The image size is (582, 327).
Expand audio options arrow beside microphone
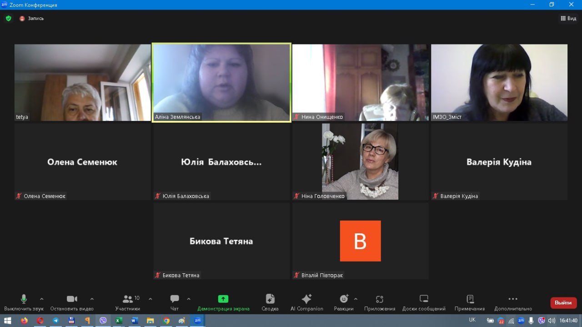[x=42, y=299]
